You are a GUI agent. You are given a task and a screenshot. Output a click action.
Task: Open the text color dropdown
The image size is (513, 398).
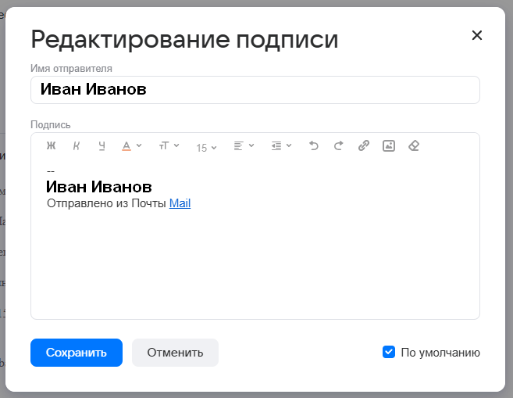pyautogui.click(x=131, y=145)
